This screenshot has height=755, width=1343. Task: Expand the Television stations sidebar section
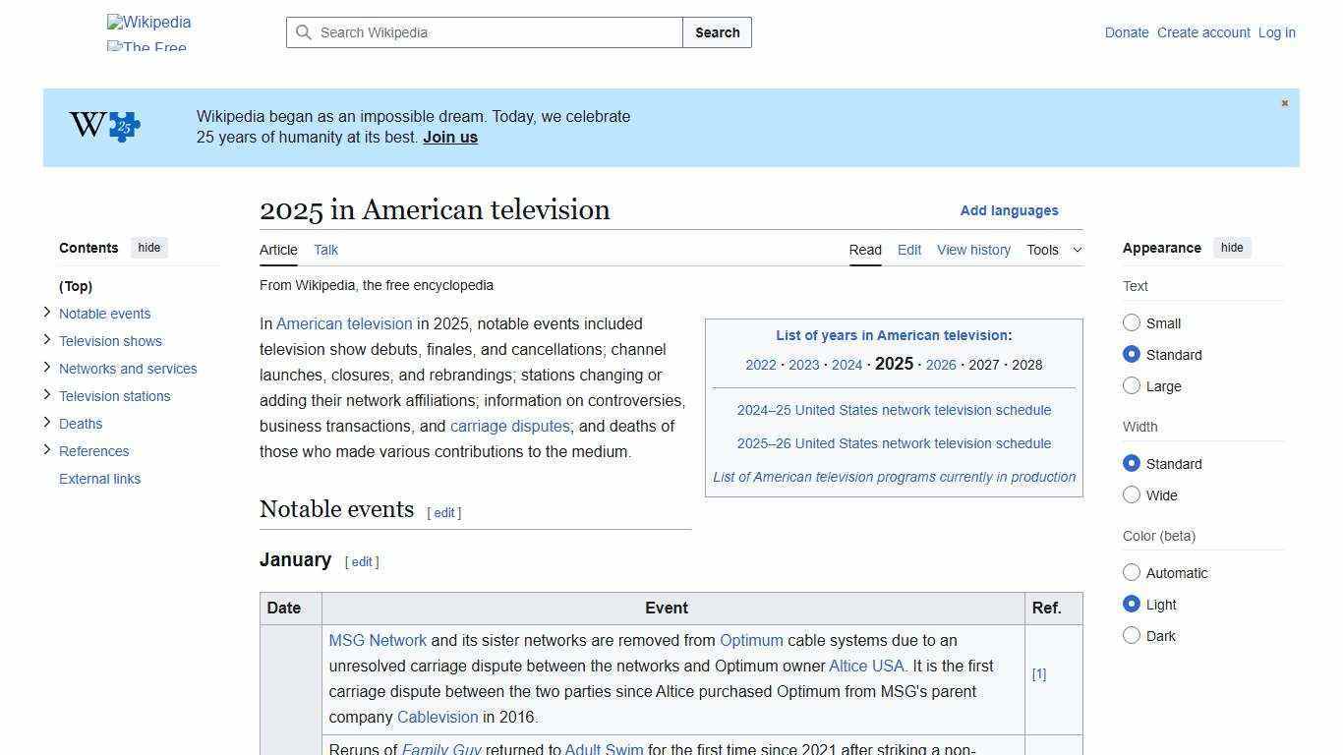pyautogui.click(x=47, y=395)
